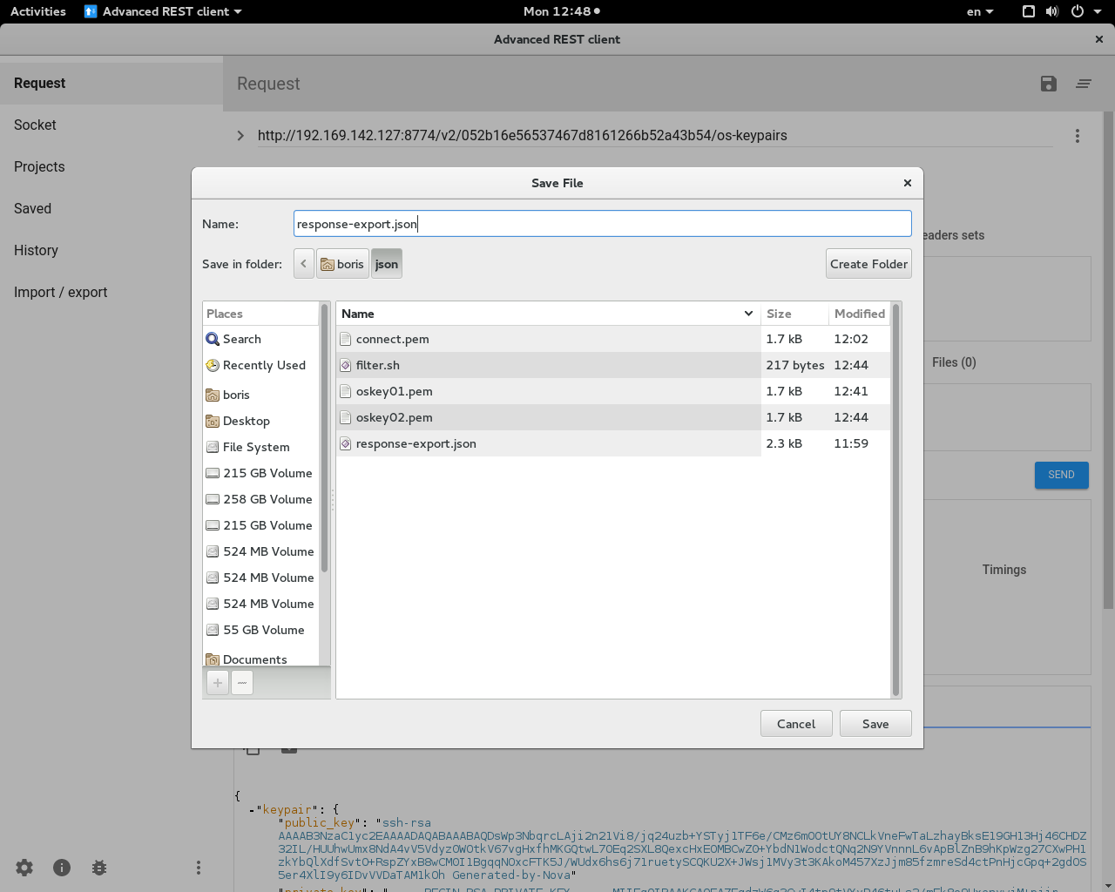Click the volume speaker icon in top bar
The width and height of the screenshot is (1115, 892).
click(x=1052, y=11)
